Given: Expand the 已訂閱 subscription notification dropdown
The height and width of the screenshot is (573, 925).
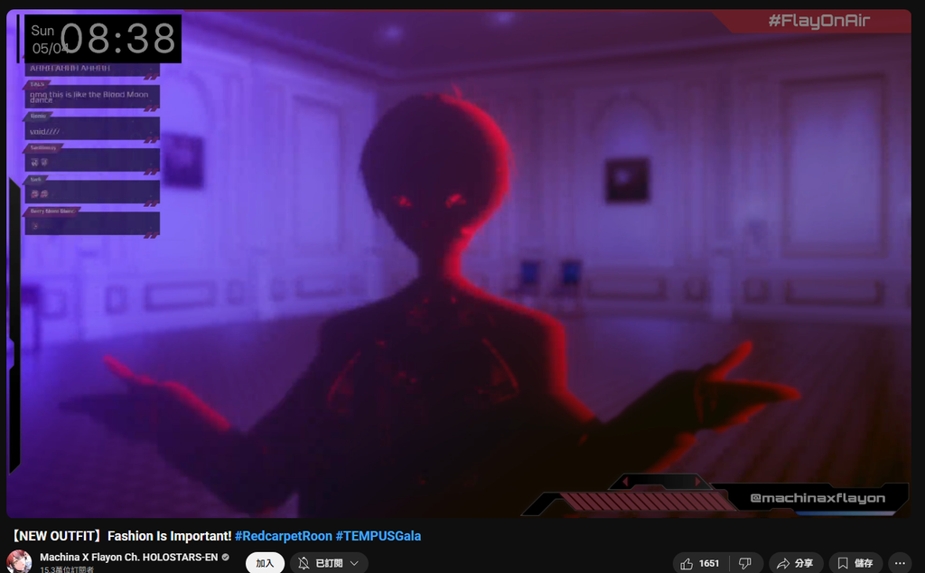Looking at the screenshot, I should [x=329, y=564].
